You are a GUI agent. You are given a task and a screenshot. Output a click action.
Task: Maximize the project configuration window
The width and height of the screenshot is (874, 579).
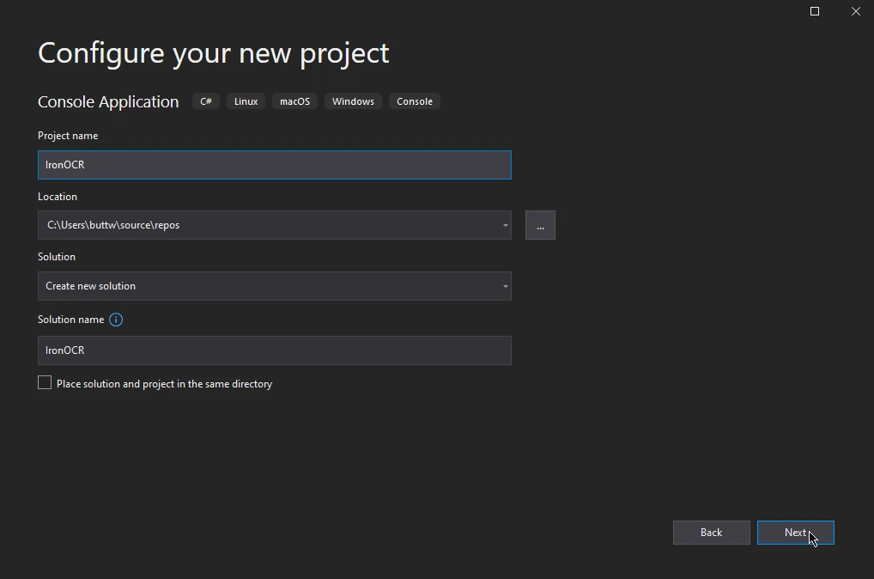tap(815, 11)
